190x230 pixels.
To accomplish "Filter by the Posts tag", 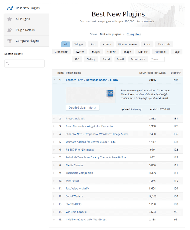I will (x=147, y=44).
